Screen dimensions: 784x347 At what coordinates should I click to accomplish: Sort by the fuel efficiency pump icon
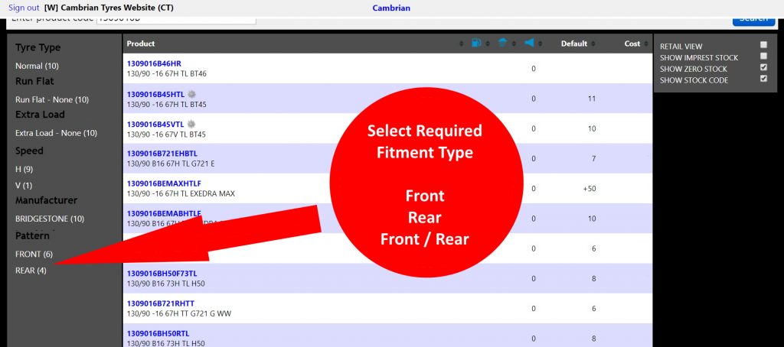[x=476, y=44]
